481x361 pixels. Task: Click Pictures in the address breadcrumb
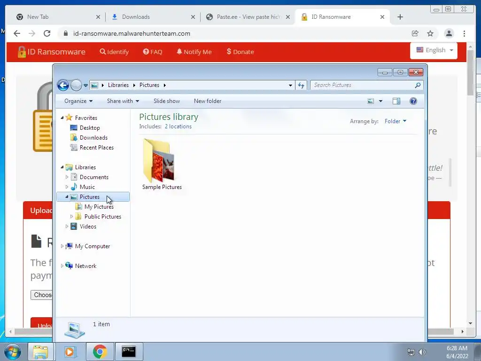pyautogui.click(x=149, y=85)
